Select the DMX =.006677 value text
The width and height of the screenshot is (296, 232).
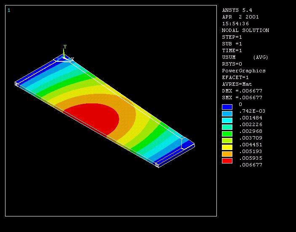(x=242, y=91)
